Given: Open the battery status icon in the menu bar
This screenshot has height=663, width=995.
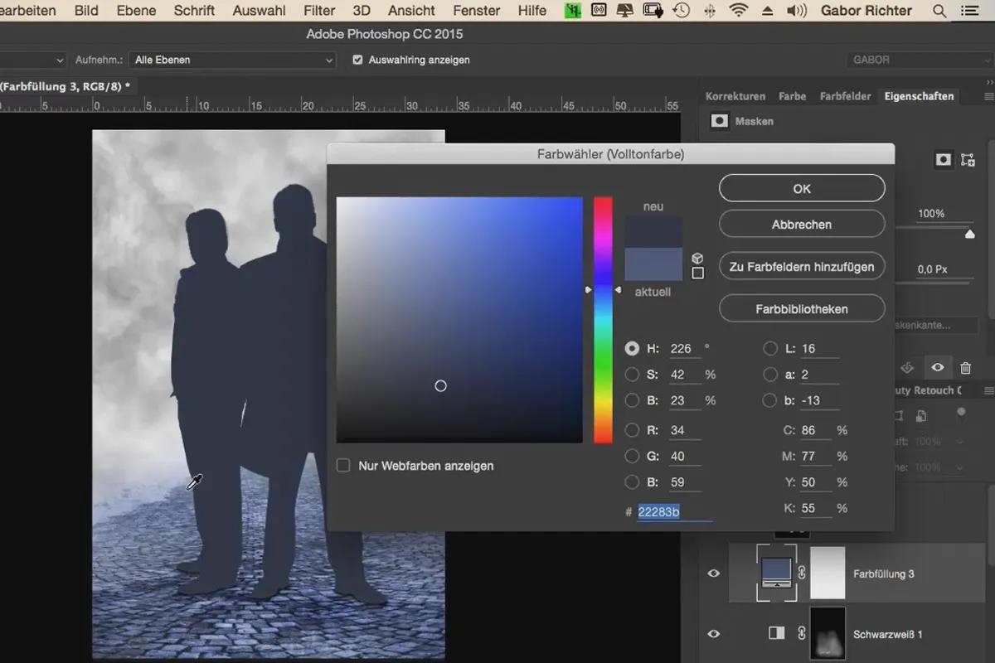Looking at the screenshot, I should tap(653, 11).
